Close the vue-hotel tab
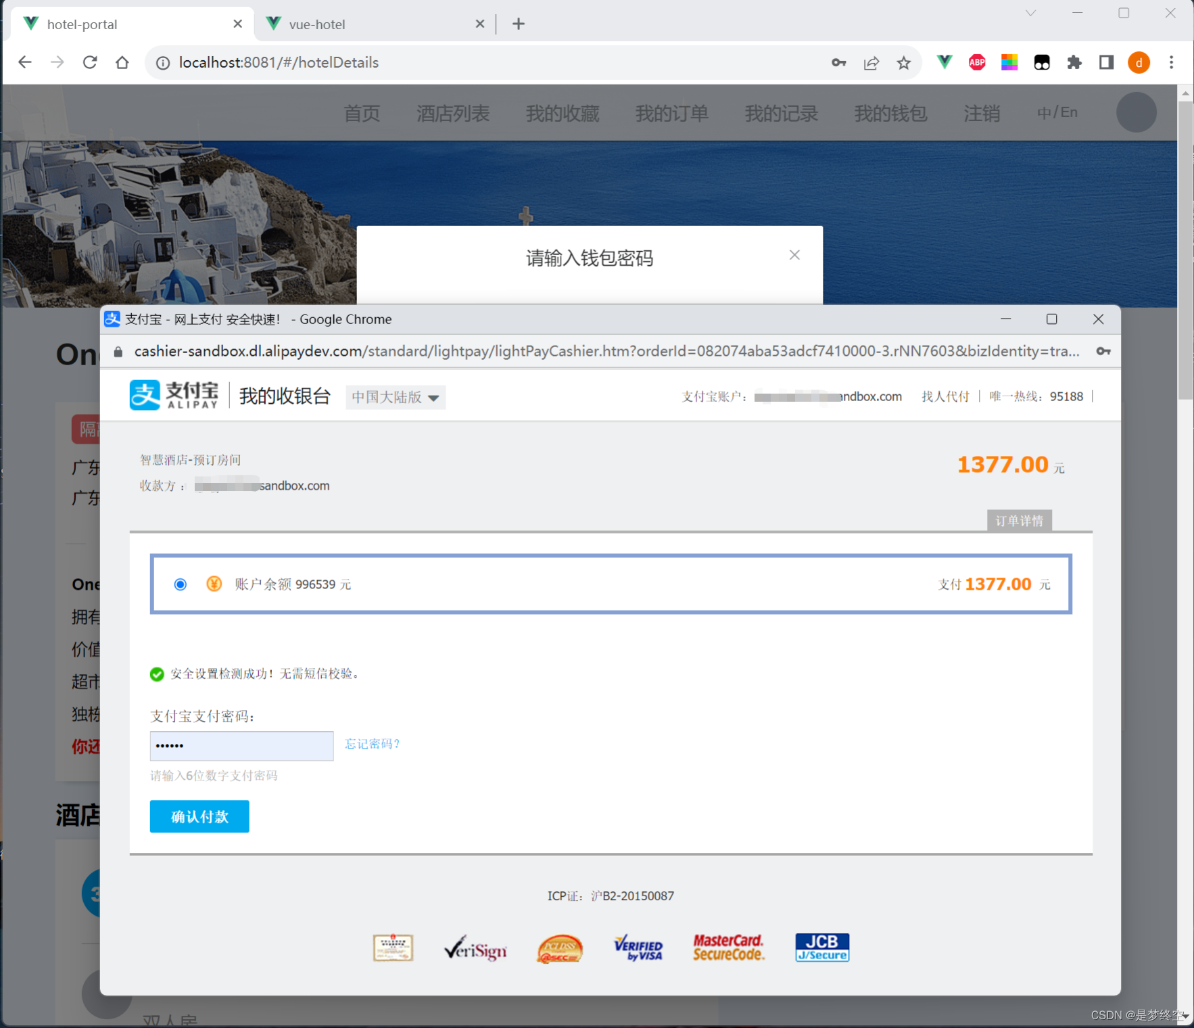 pos(480,24)
